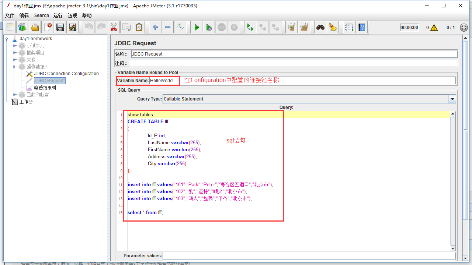
Task: Click the warning triangle error counter
Action: (434, 28)
